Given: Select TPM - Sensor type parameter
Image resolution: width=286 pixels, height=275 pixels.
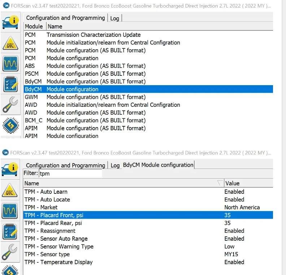Looking at the screenshot, I should tap(148, 254).
